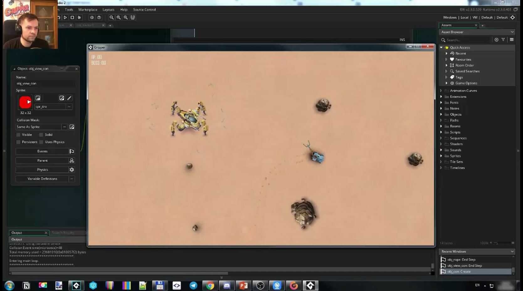Click the edit collision mask icon
This screenshot has height=291, width=523.
72,127
